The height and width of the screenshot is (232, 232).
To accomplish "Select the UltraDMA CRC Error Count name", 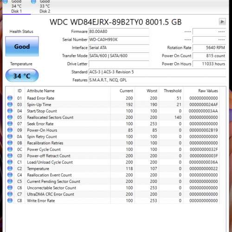I will pos(51,194).
